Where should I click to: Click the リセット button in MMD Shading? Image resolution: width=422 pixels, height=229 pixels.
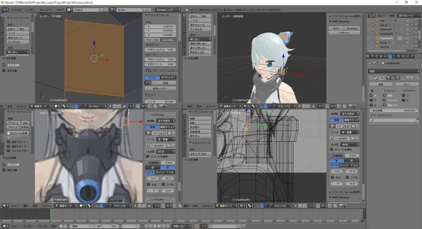point(344,33)
